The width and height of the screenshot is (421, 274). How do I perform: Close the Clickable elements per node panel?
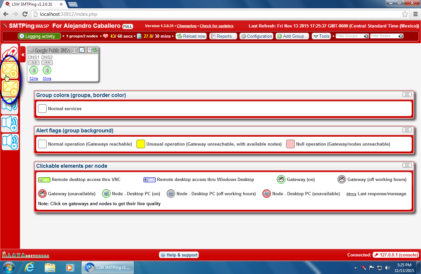click(407, 165)
